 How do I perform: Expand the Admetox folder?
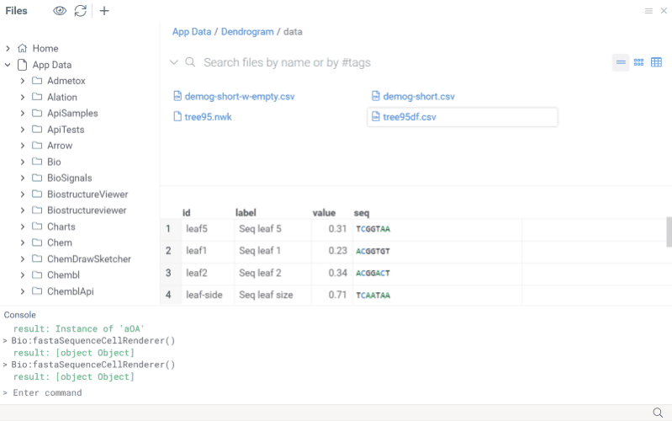click(22, 81)
